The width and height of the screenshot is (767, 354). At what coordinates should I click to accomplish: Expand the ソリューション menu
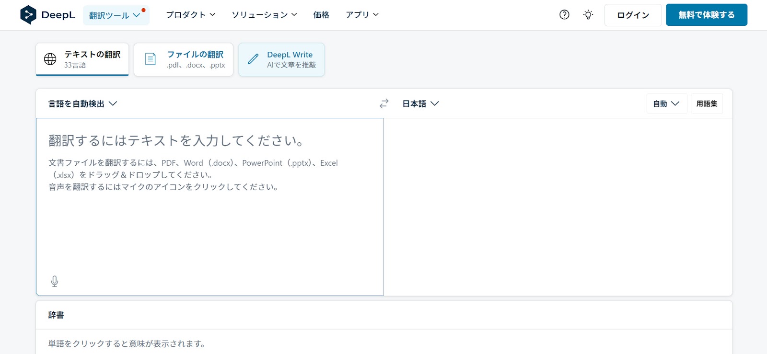[x=265, y=15]
